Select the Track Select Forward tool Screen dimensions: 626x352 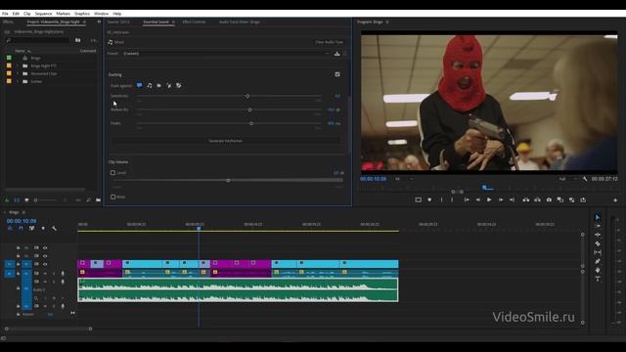point(598,226)
